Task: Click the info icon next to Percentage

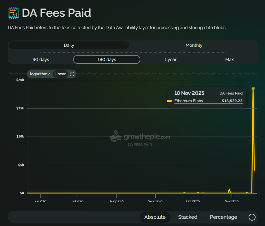Action: 252,217
